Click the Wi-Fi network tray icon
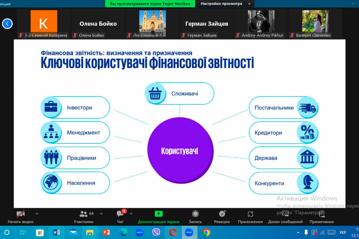 pos(323,233)
